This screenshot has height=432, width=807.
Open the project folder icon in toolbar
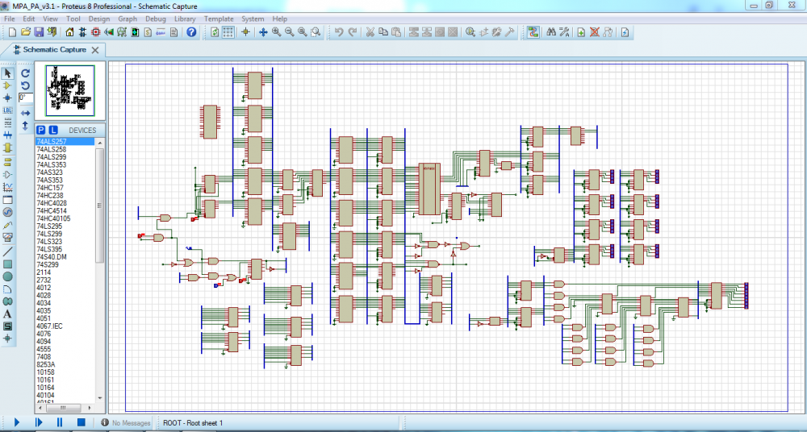pos(26,32)
